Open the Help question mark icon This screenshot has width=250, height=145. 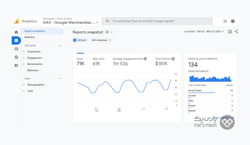233,21
